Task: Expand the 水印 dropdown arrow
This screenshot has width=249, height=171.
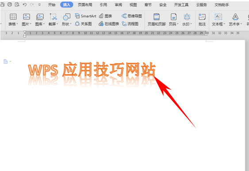Action: 191,24
